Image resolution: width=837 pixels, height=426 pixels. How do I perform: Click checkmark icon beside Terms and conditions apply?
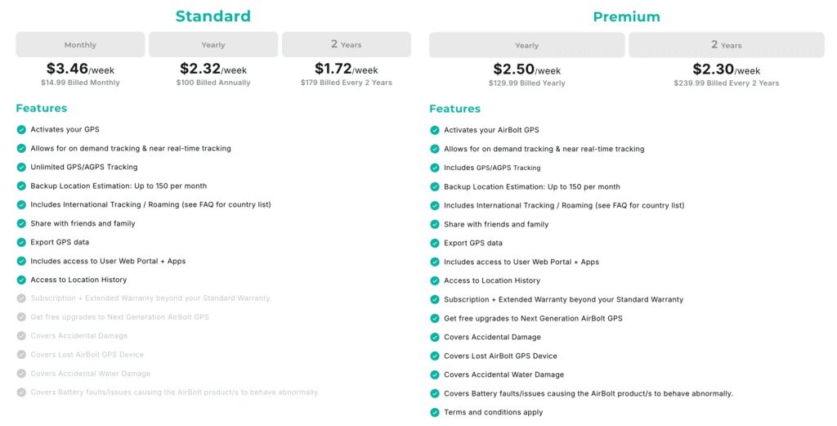(x=435, y=412)
